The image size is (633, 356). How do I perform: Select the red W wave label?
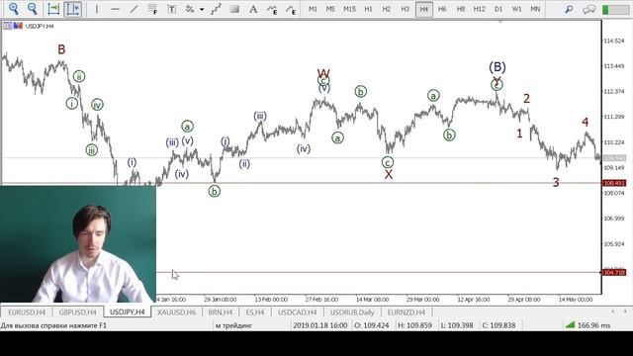point(323,73)
